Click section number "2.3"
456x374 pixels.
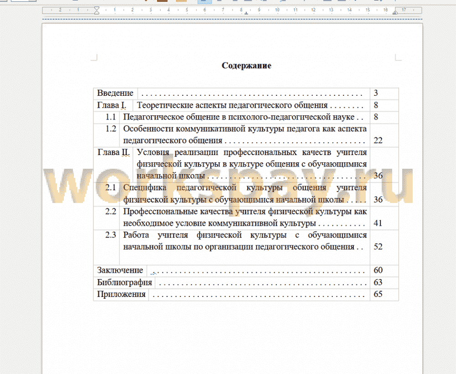click(x=110, y=235)
